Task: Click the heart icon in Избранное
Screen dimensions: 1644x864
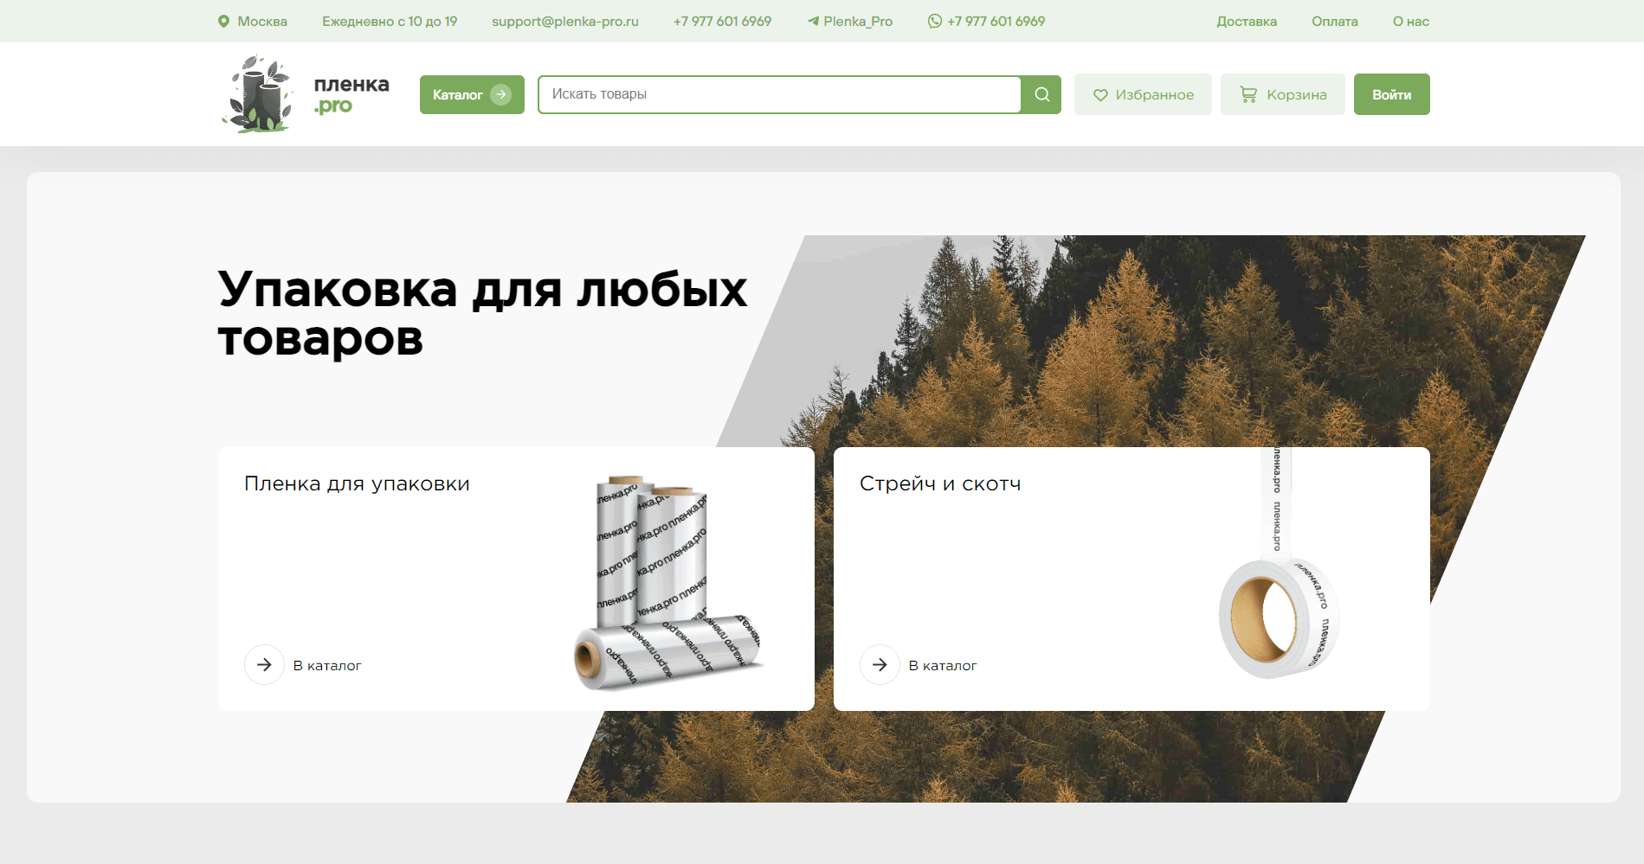Action: (x=1100, y=95)
